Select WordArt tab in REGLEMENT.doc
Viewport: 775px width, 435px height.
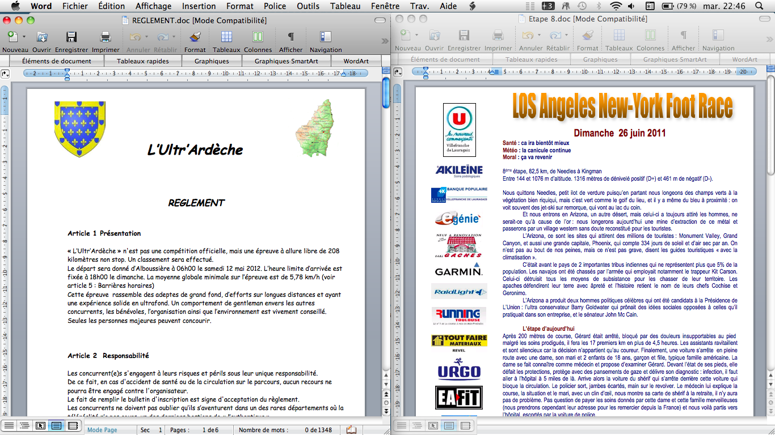pos(356,61)
